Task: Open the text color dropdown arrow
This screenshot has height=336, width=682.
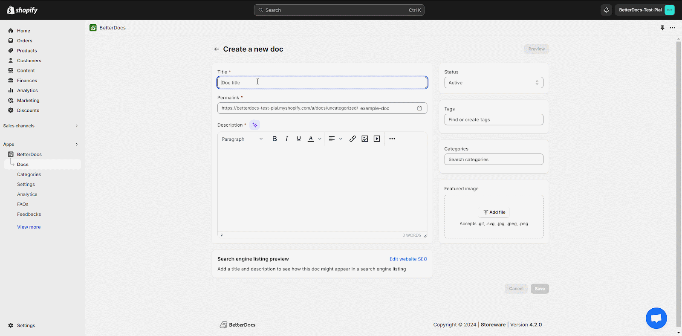Action: pos(320,139)
